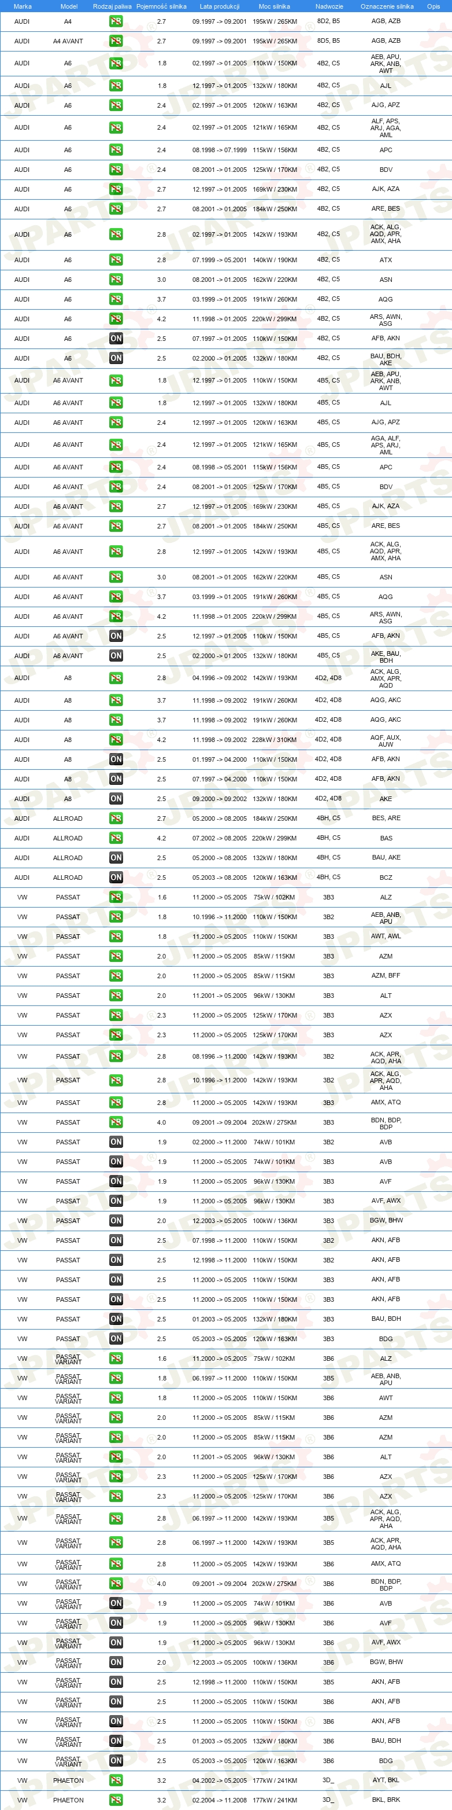Click the petrol icon in PASSAT AZM, BFF row
Viewport: 452px width, 1810px height.
(x=116, y=976)
